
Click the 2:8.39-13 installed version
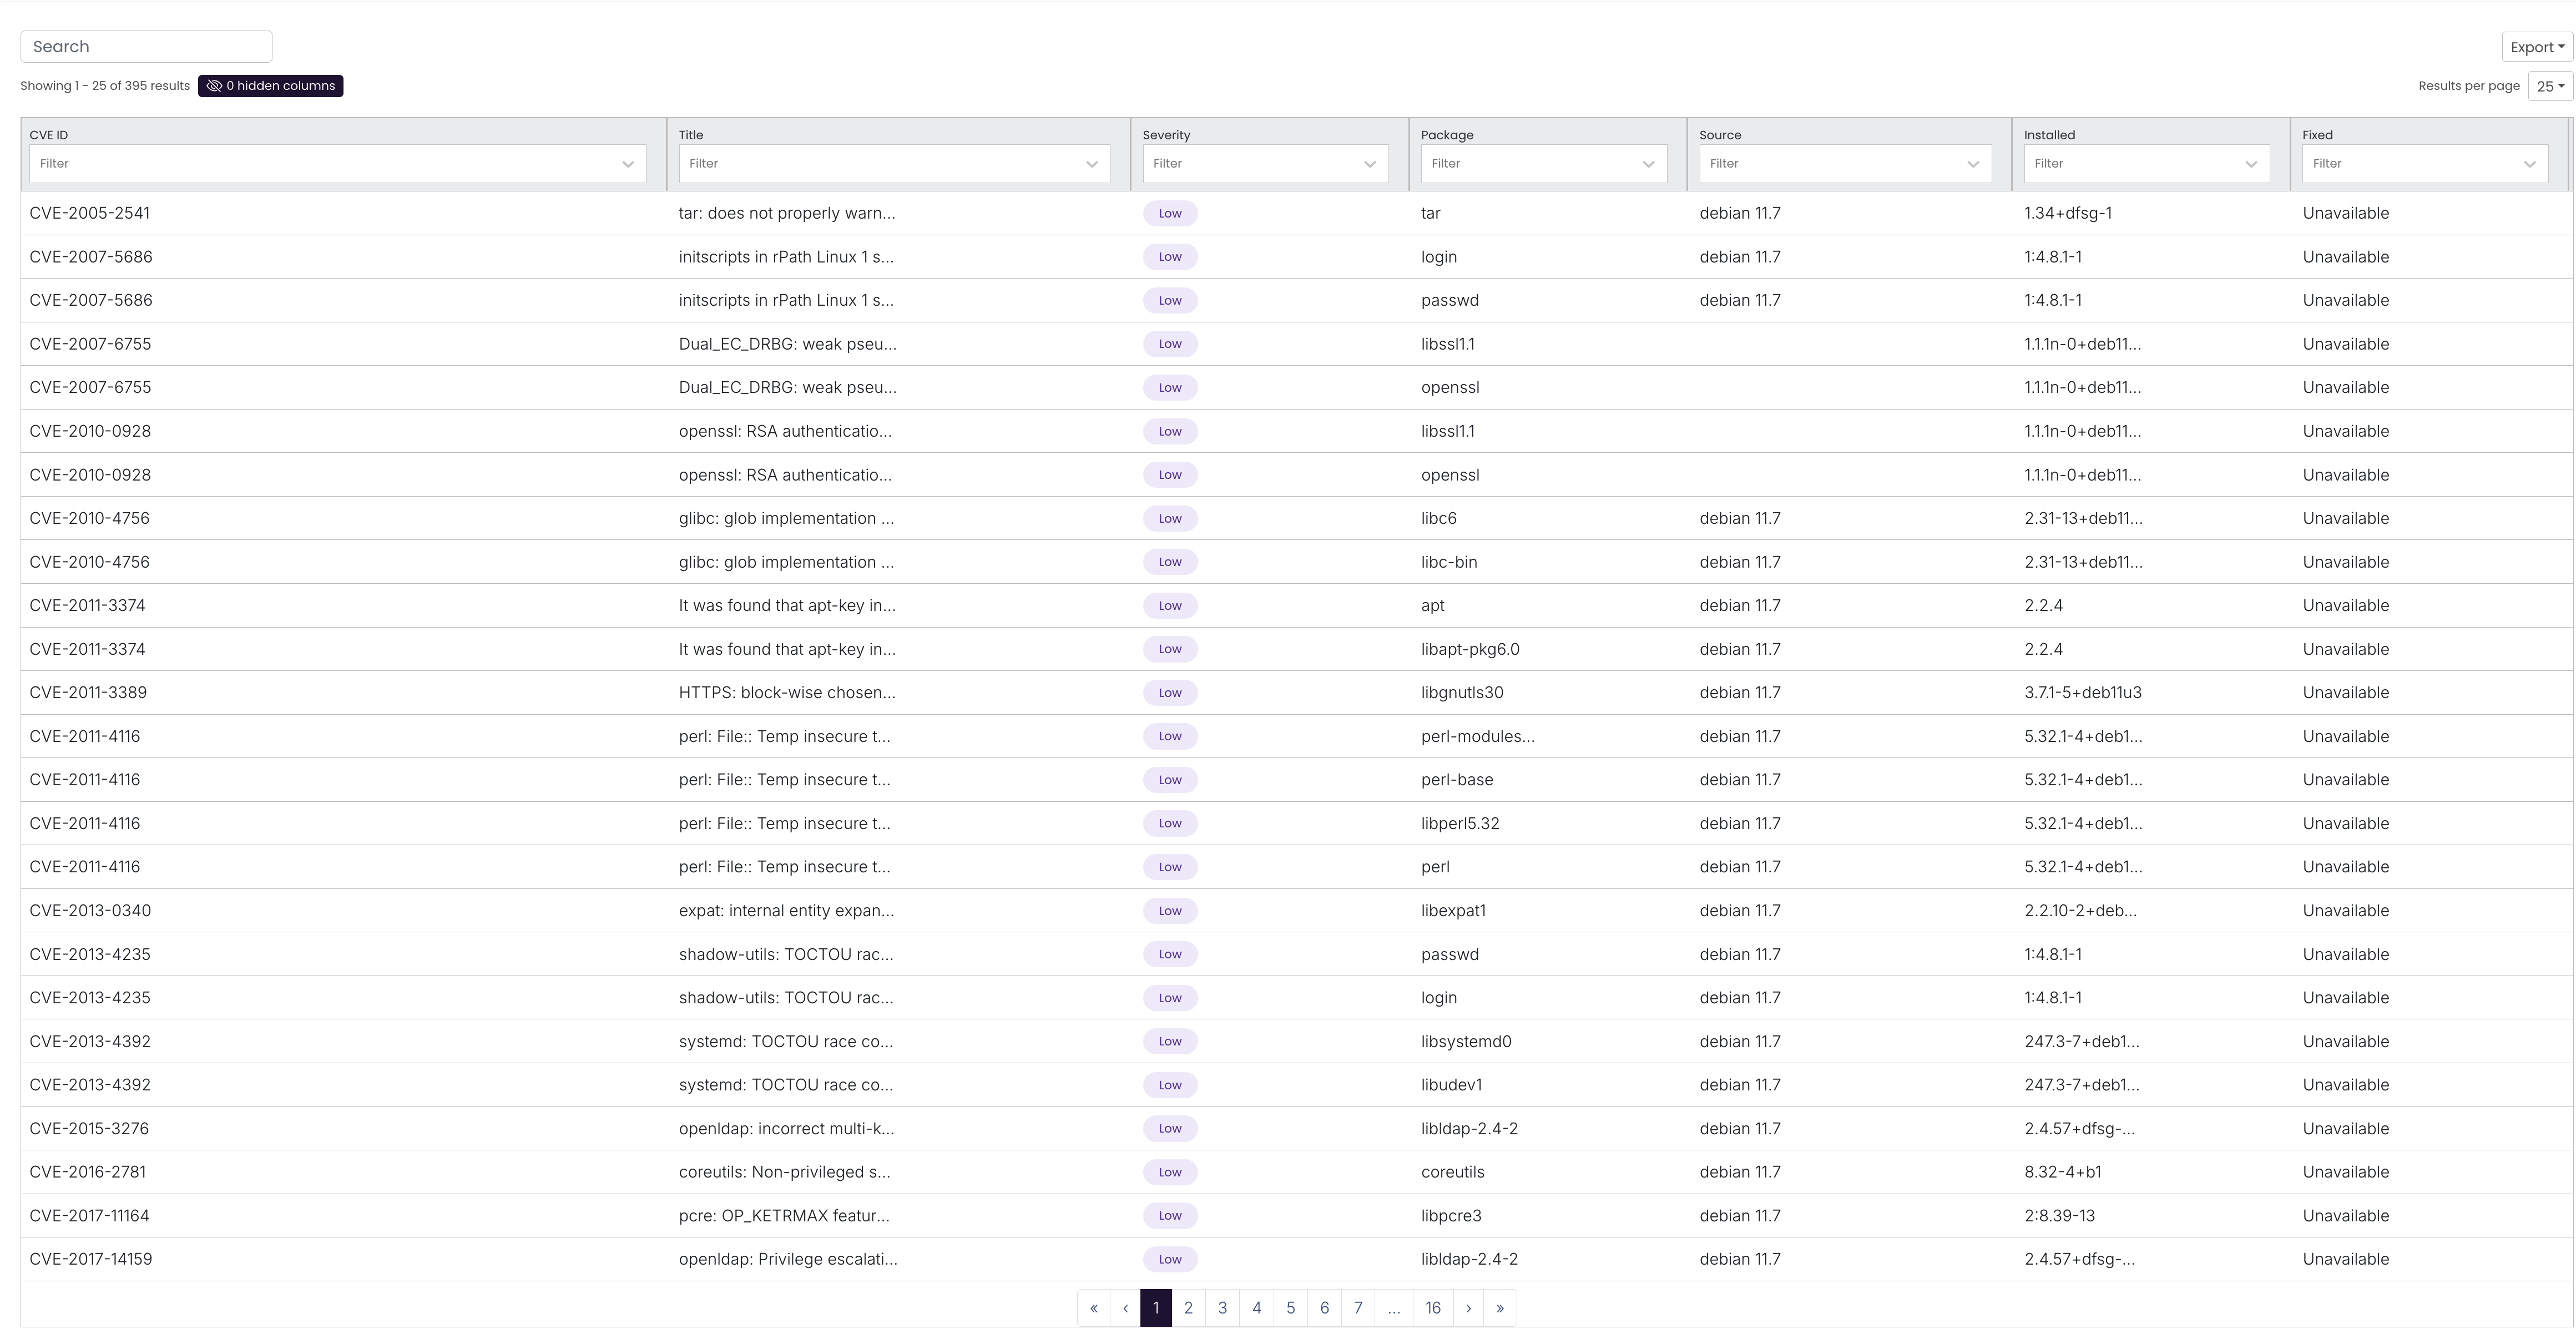coord(2059,1216)
